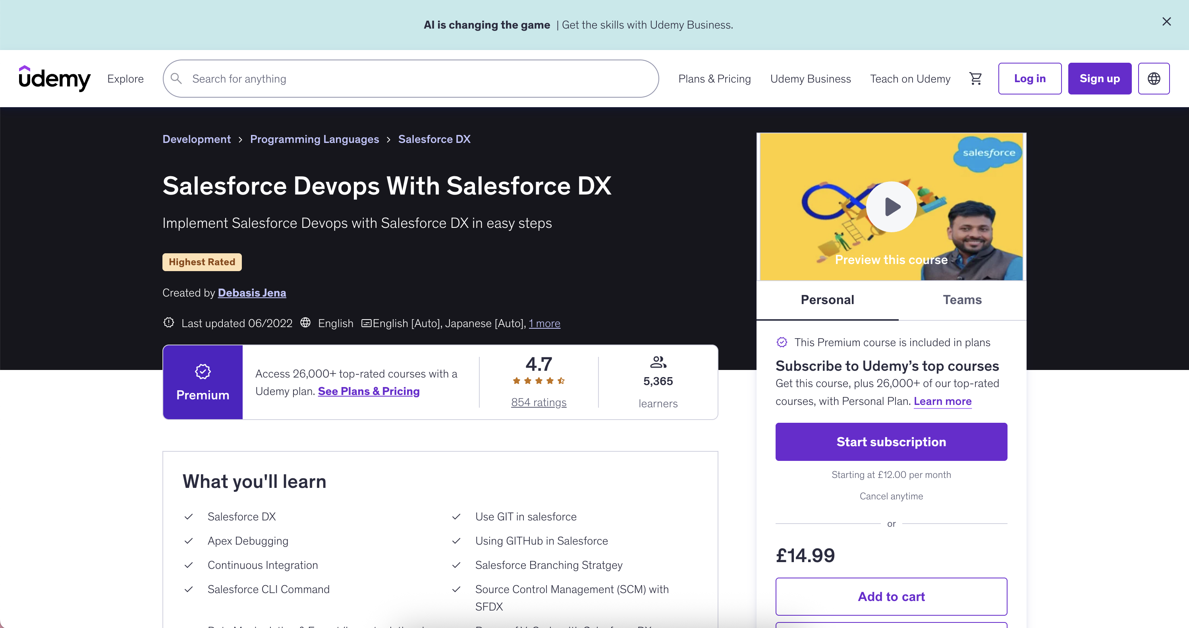The height and width of the screenshot is (628, 1189).
Task: View the 854 ratings
Action: [538, 402]
